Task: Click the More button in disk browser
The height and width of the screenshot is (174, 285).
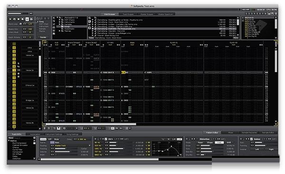Action: click(x=236, y=38)
